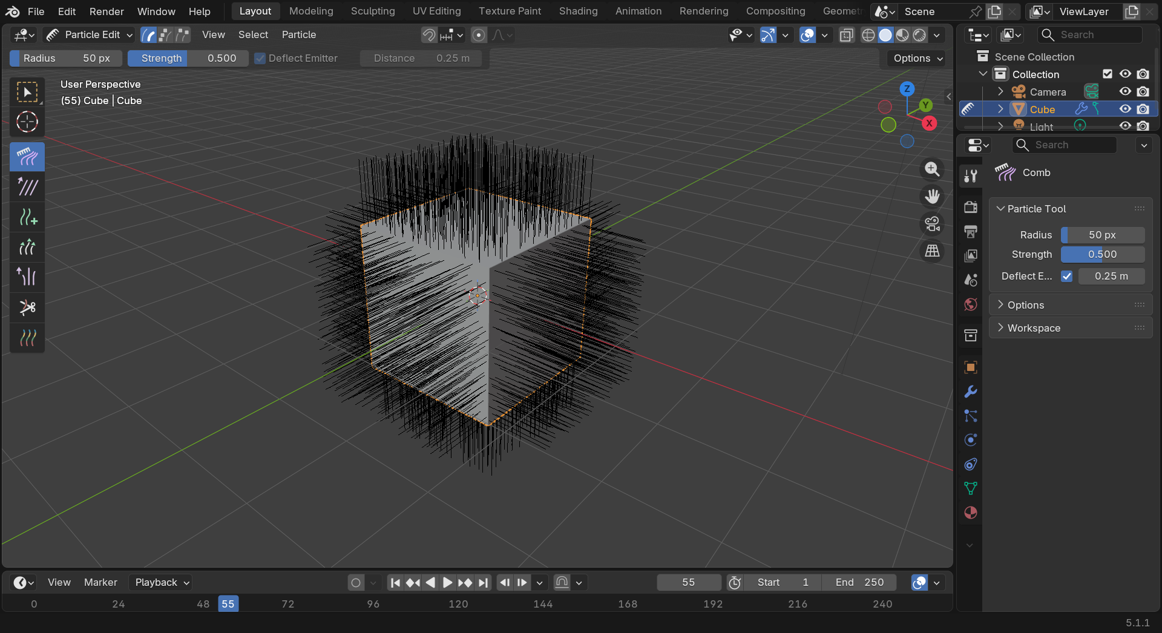The height and width of the screenshot is (633, 1162).
Task: Select the Cut particle tool
Action: tap(27, 307)
